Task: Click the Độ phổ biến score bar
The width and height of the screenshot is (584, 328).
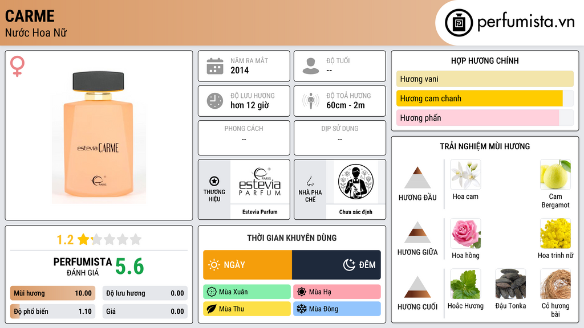Action: pos(52,311)
